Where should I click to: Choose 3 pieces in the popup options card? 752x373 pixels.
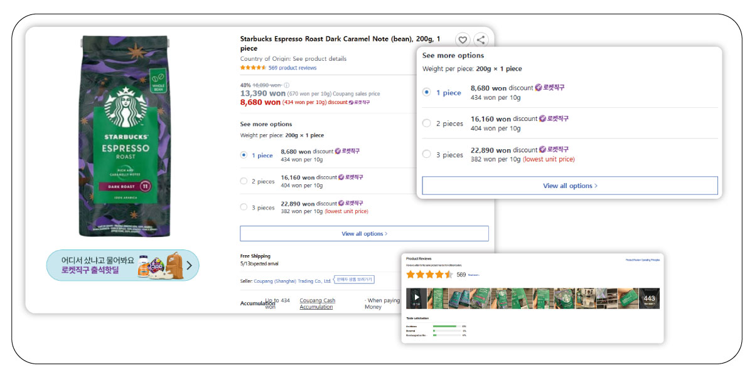coord(427,154)
